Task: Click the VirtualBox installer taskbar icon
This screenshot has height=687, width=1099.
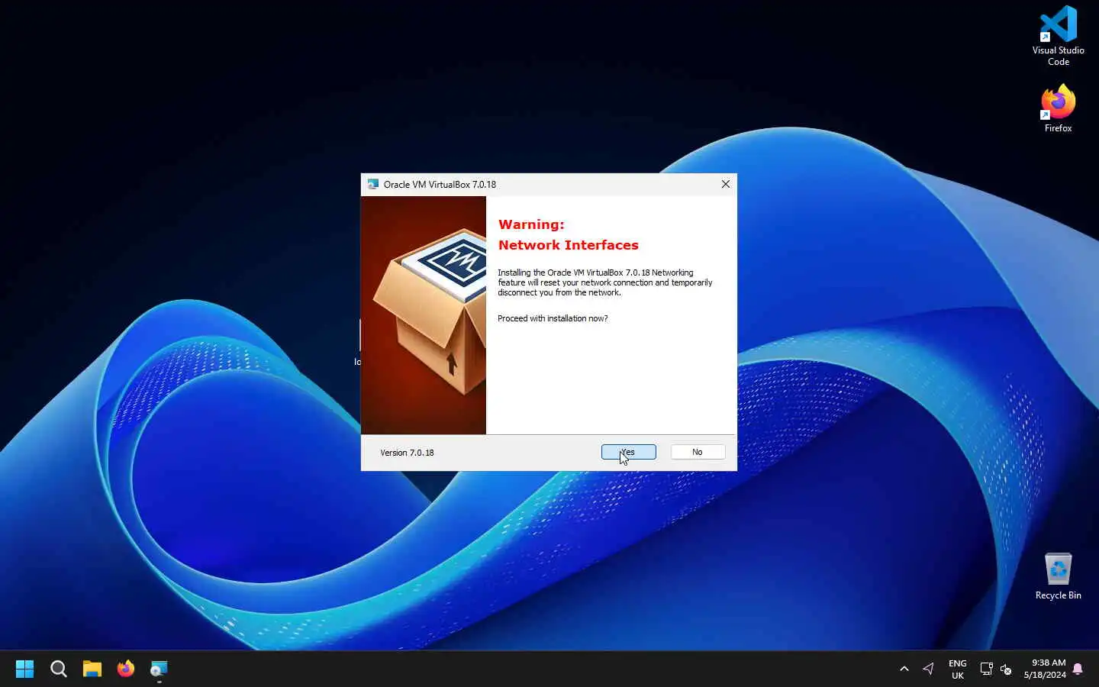Action: (159, 669)
